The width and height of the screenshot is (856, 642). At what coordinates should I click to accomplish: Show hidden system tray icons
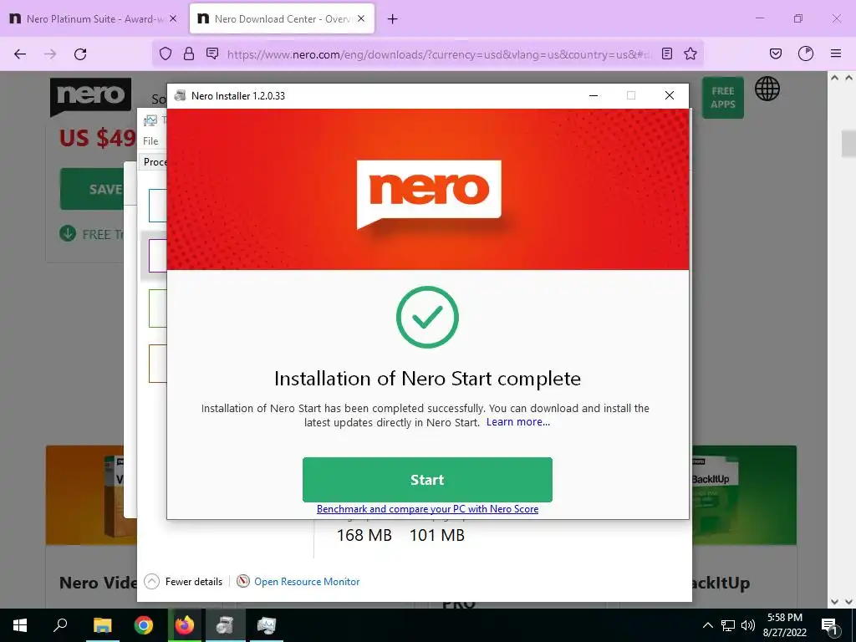(707, 625)
